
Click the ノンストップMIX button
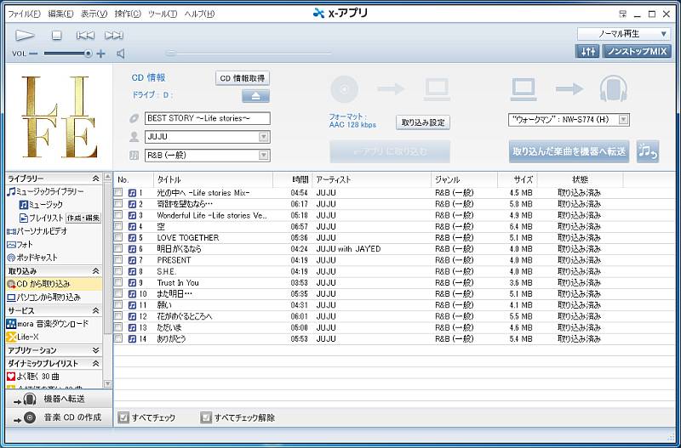637,51
